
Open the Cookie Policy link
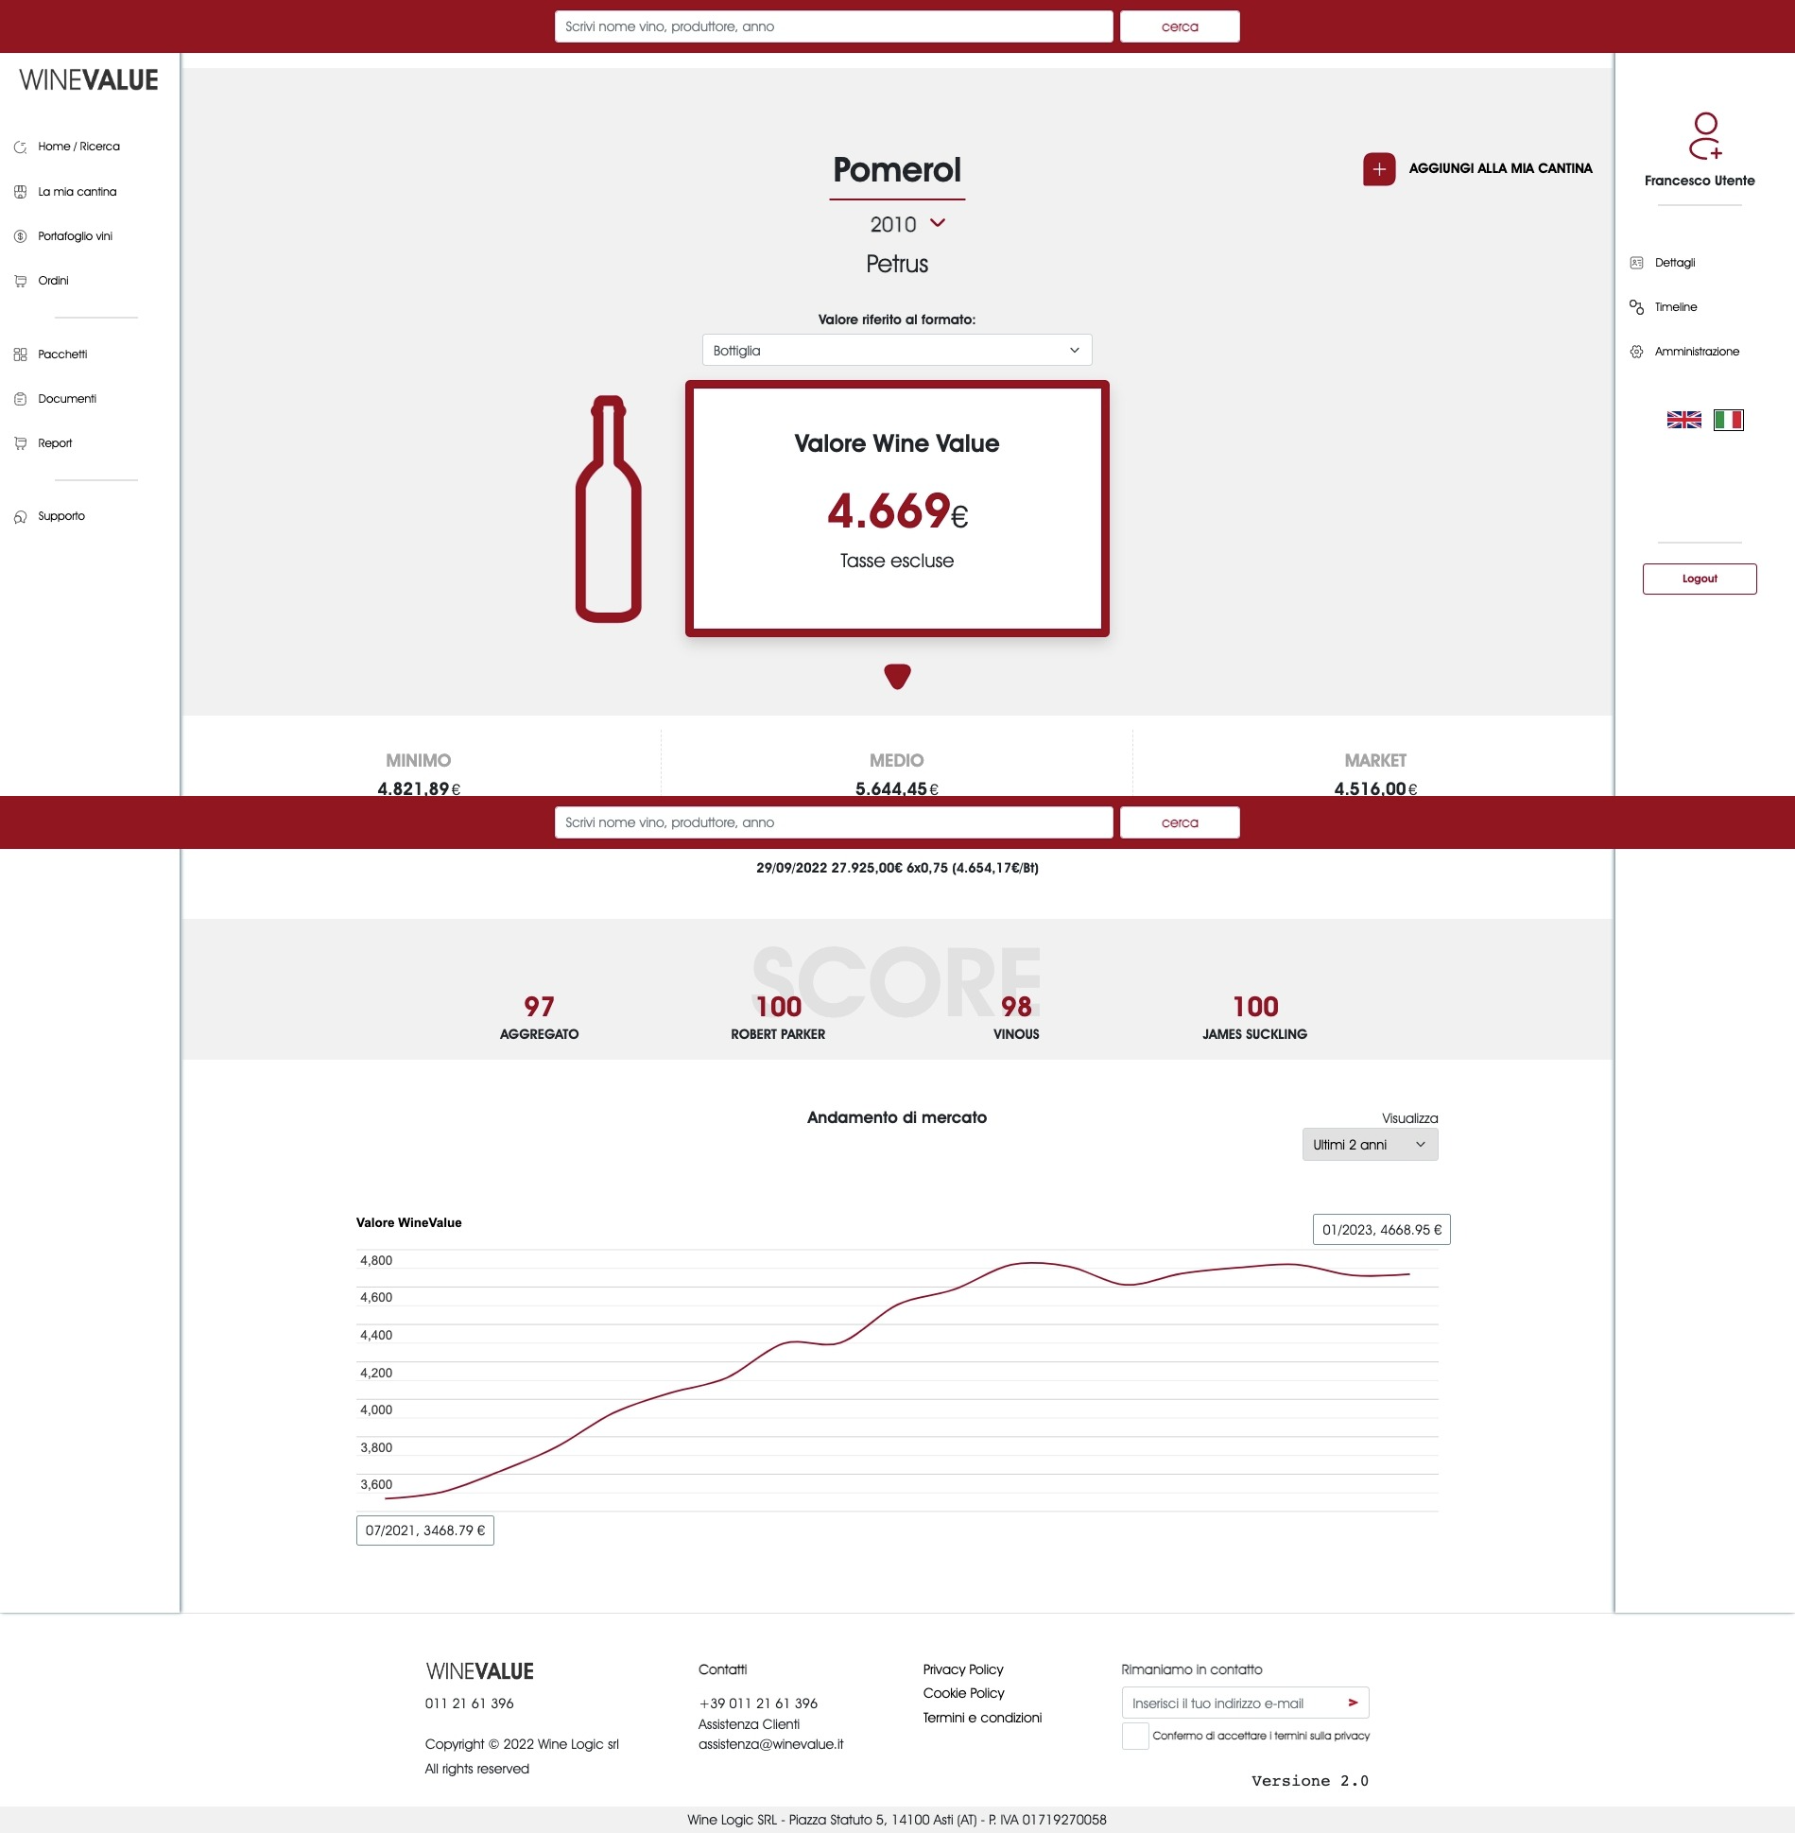pos(963,1693)
